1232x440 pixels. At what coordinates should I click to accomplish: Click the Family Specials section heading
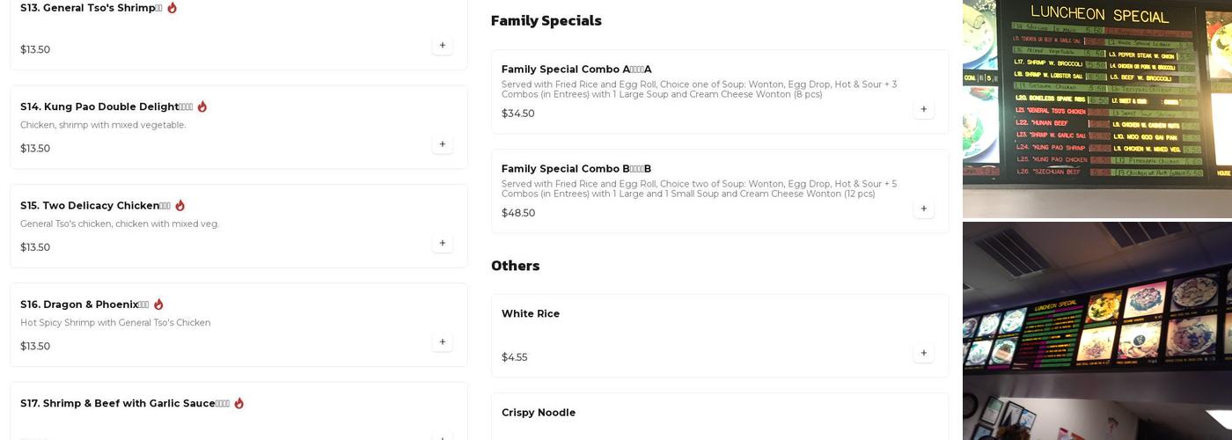click(546, 20)
